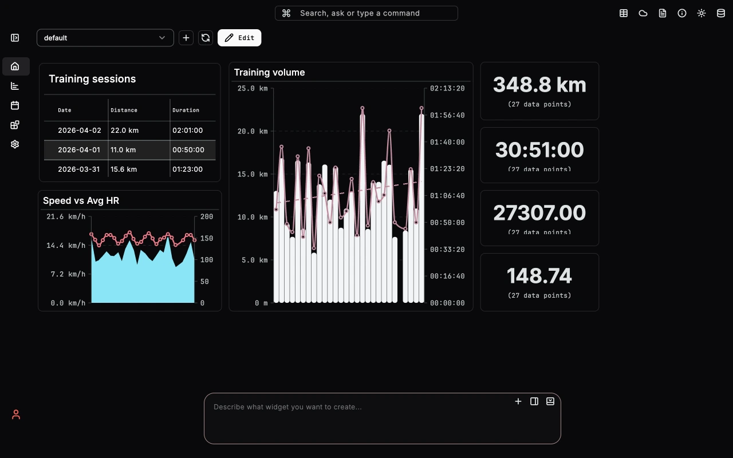The image size is (733, 458).
Task: Click the widgets grid icon in sidebar
Action: pyautogui.click(x=15, y=125)
